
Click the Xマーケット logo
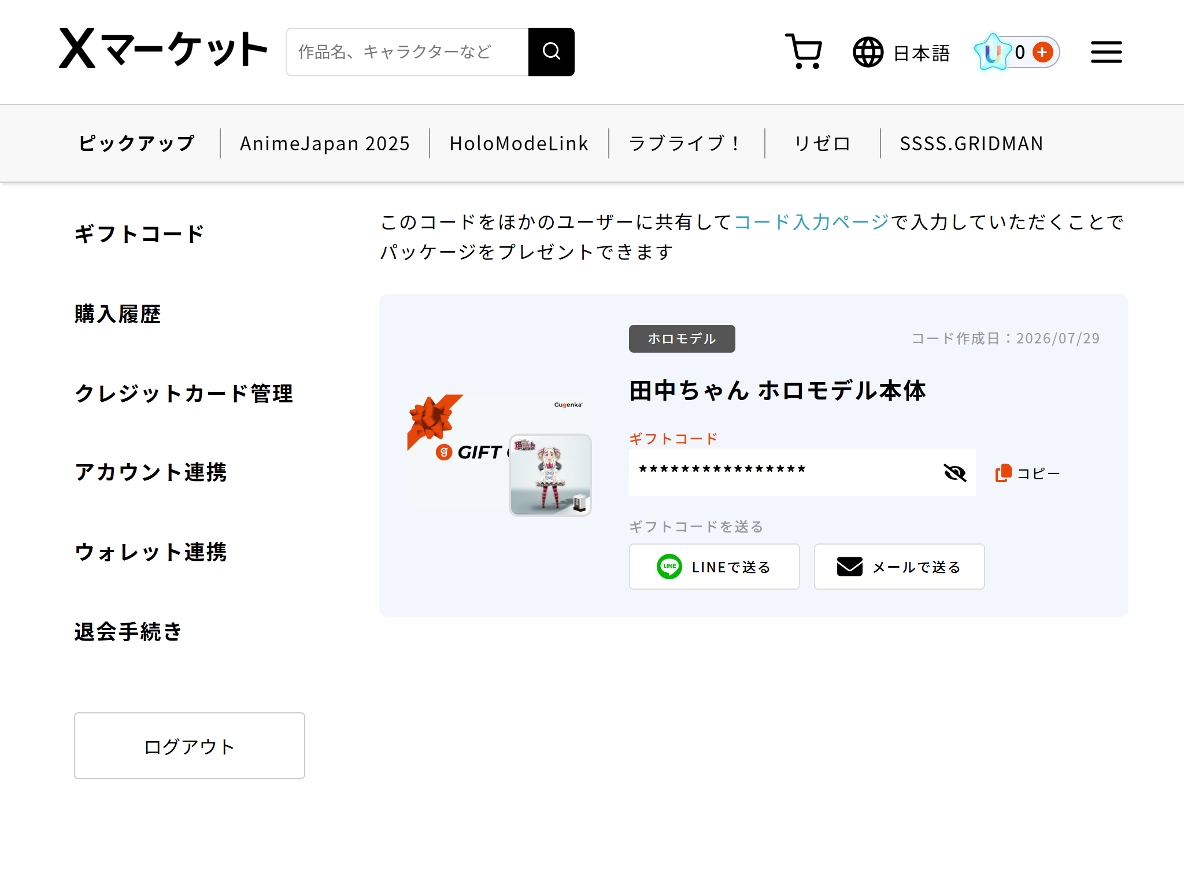click(163, 50)
